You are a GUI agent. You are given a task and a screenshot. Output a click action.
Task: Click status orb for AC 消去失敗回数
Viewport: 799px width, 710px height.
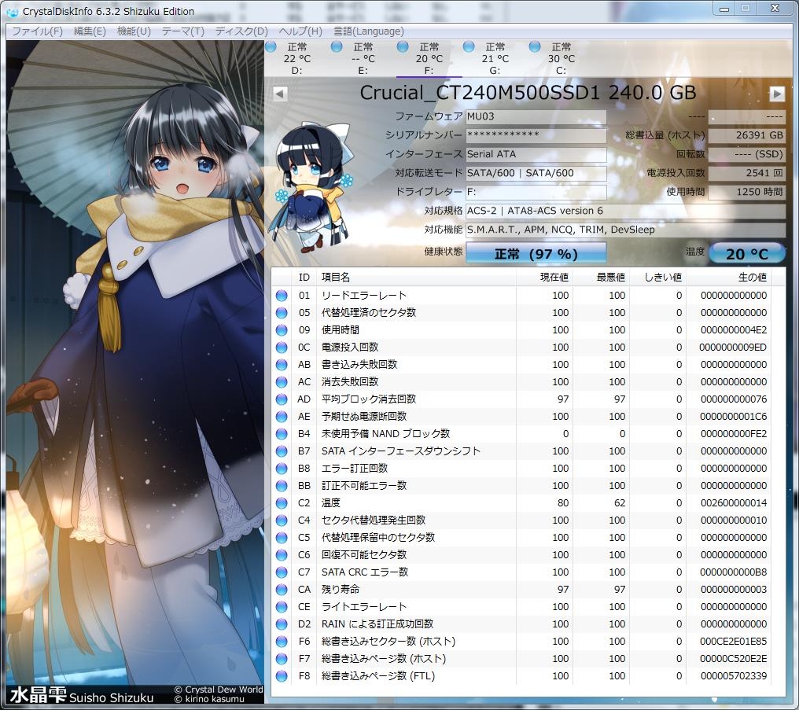click(x=282, y=382)
